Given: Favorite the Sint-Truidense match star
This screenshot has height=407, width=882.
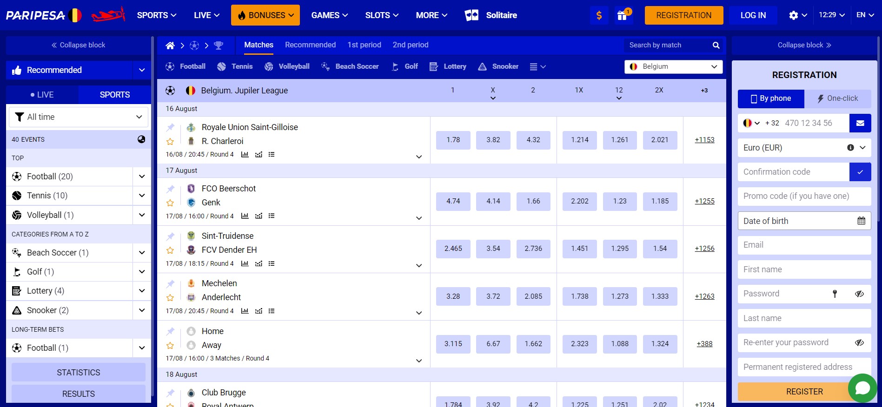Looking at the screenshot, I should [170, 250].
